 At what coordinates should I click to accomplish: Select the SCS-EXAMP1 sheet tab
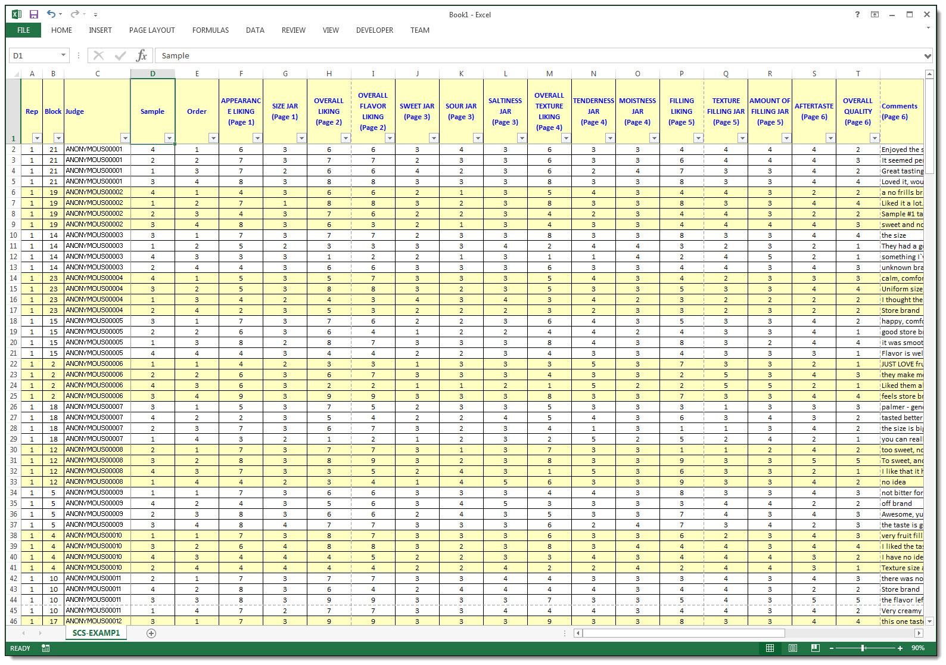(x=96, y=633)
